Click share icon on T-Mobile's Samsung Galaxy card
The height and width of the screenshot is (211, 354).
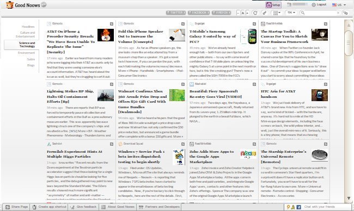click(254, 24)
